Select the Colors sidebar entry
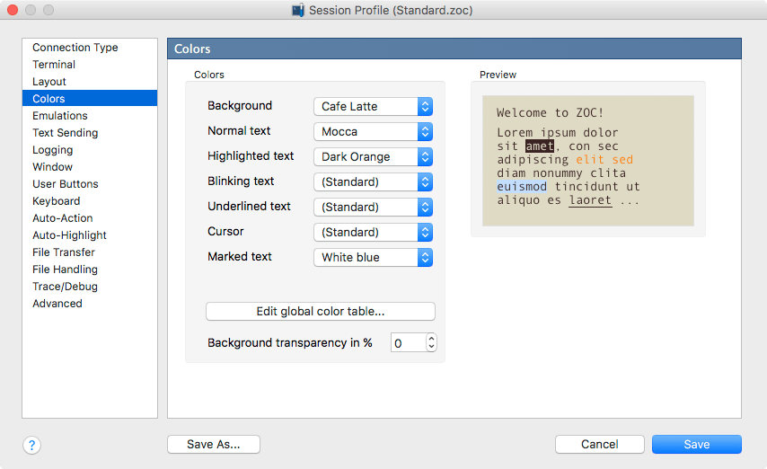767x469 pixels. coord(90,99)
